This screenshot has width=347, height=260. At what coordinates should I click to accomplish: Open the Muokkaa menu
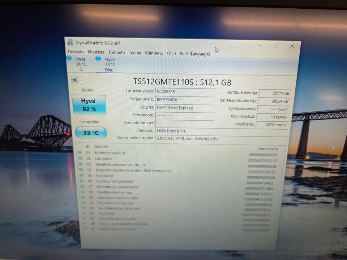click(96, 52)
